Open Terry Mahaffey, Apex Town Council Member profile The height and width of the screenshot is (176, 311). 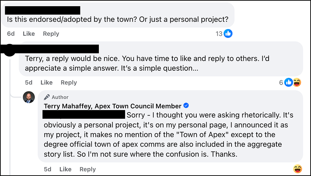[x=112, y=106]
